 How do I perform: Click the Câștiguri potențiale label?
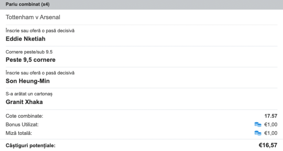click(x=31, y=146)
